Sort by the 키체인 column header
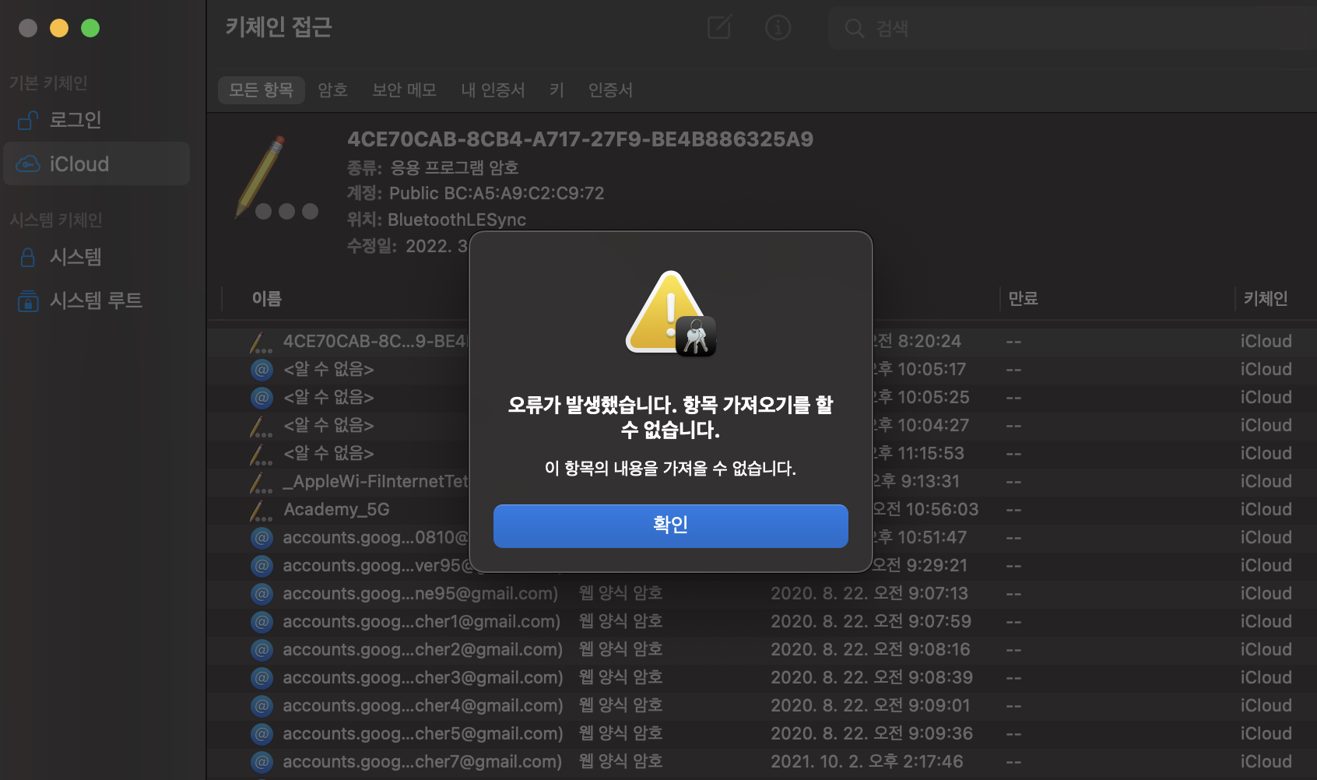The width and height of the screenshot is (1317, 780). [x=1265, y=299]
